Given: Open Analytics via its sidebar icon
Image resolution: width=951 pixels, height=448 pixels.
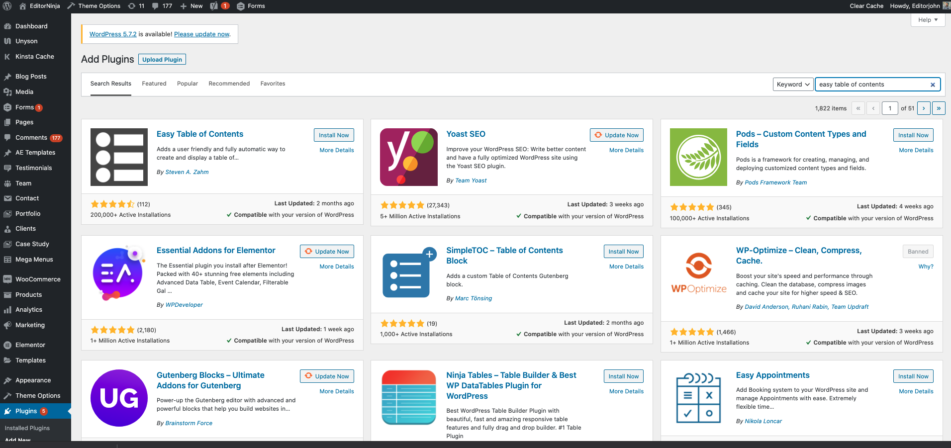Looking at the screenshot, I should (x=7, y=309).
